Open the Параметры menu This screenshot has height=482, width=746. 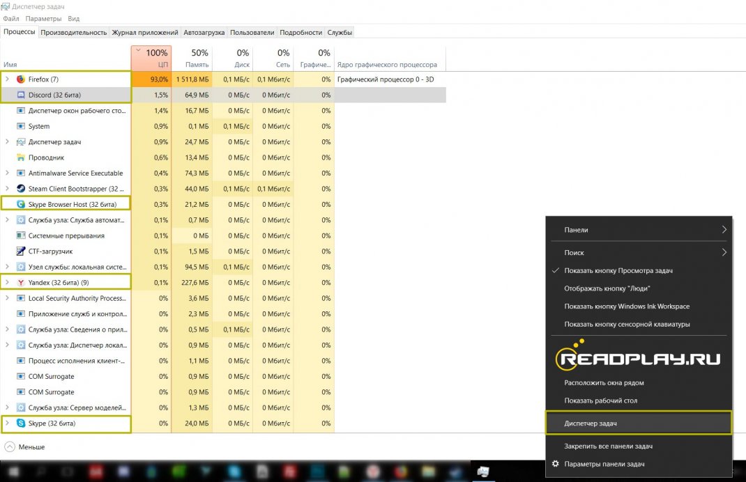pos(43,19)
